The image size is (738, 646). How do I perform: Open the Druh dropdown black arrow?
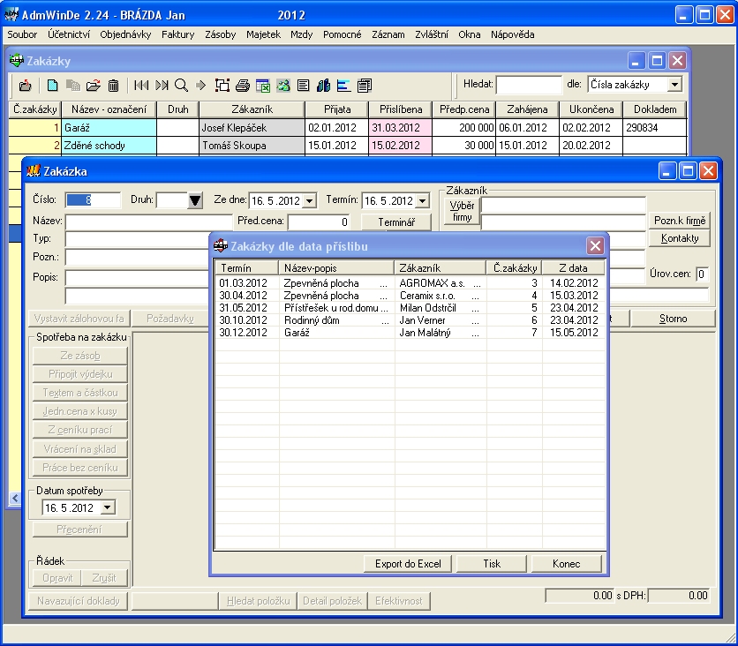tap(195, 201)
